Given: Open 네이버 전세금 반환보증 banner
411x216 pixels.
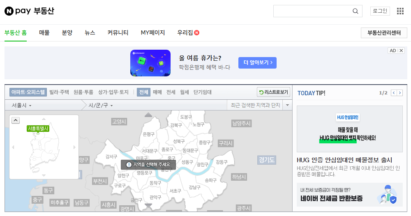Looking at the screenshot, I should 350,195.
